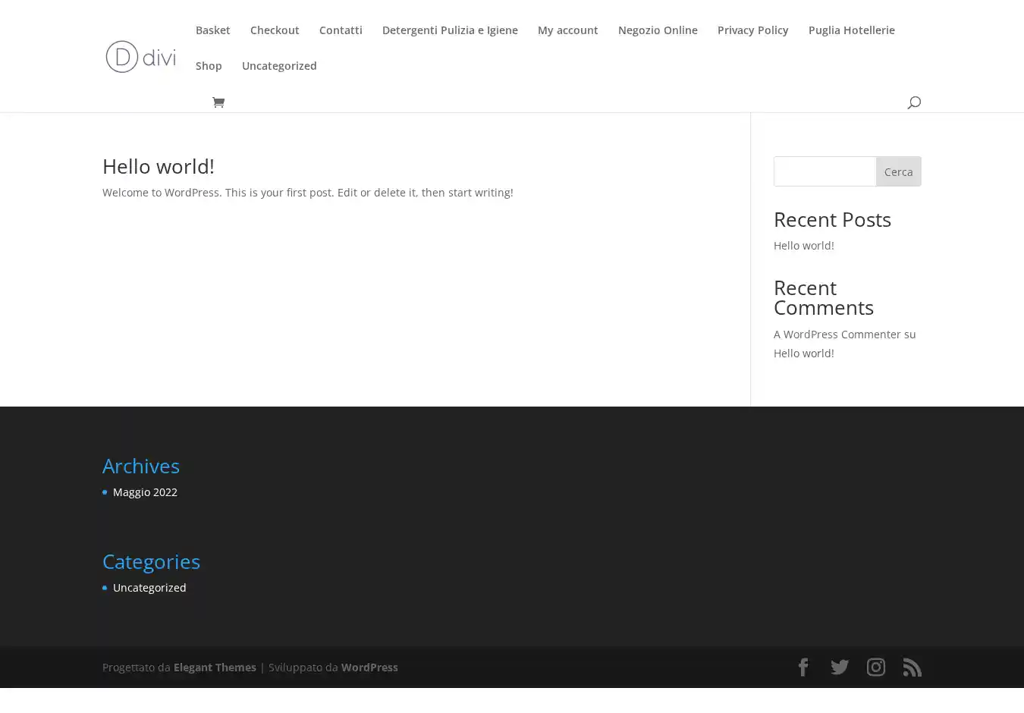Click the Elegant Themes footer link
Image resolution: width=1024 pixels, height=713 pixels.
(215, 667)
